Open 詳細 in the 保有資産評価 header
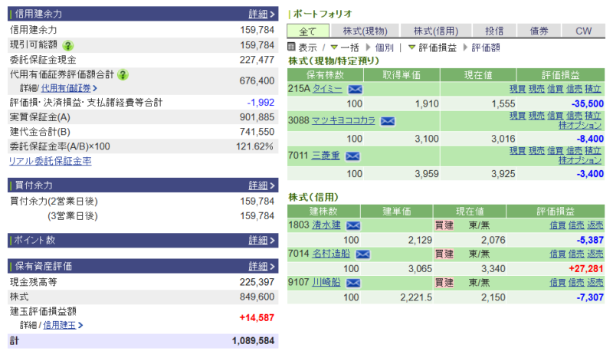The width and height of the screenshot is (613, 351). point(258,266)
